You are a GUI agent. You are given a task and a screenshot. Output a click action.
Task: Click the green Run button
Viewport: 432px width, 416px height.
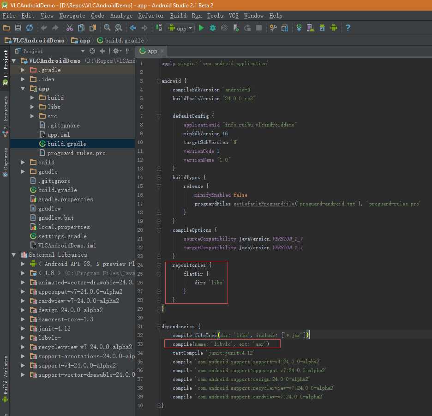tap(201, 28)
